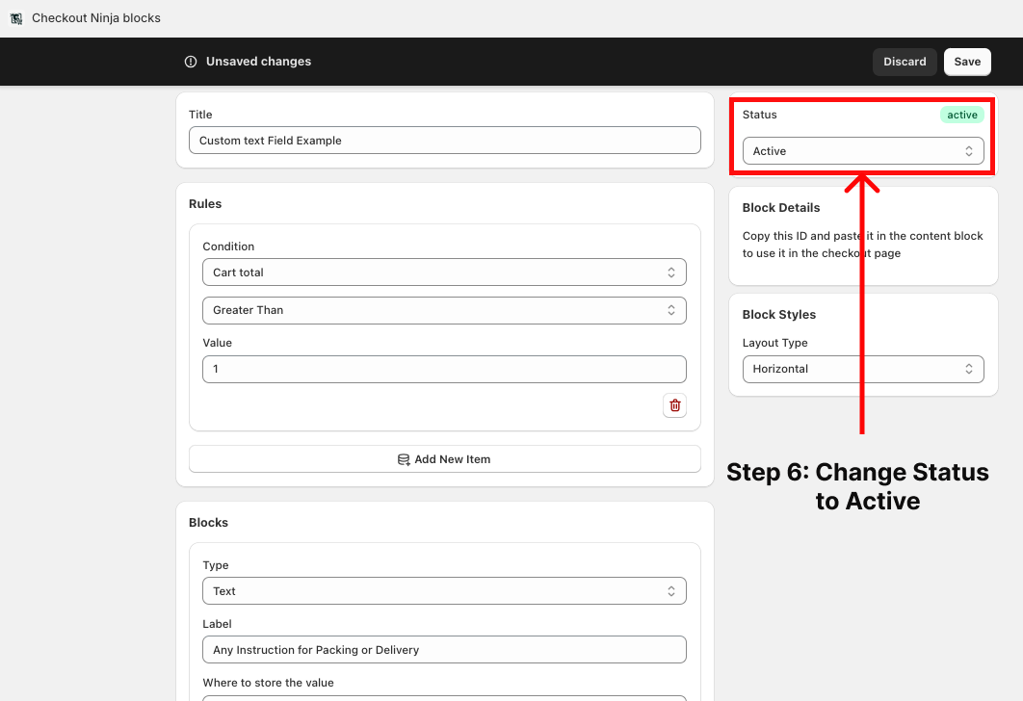Click the rule Value input field

(444, 369)
